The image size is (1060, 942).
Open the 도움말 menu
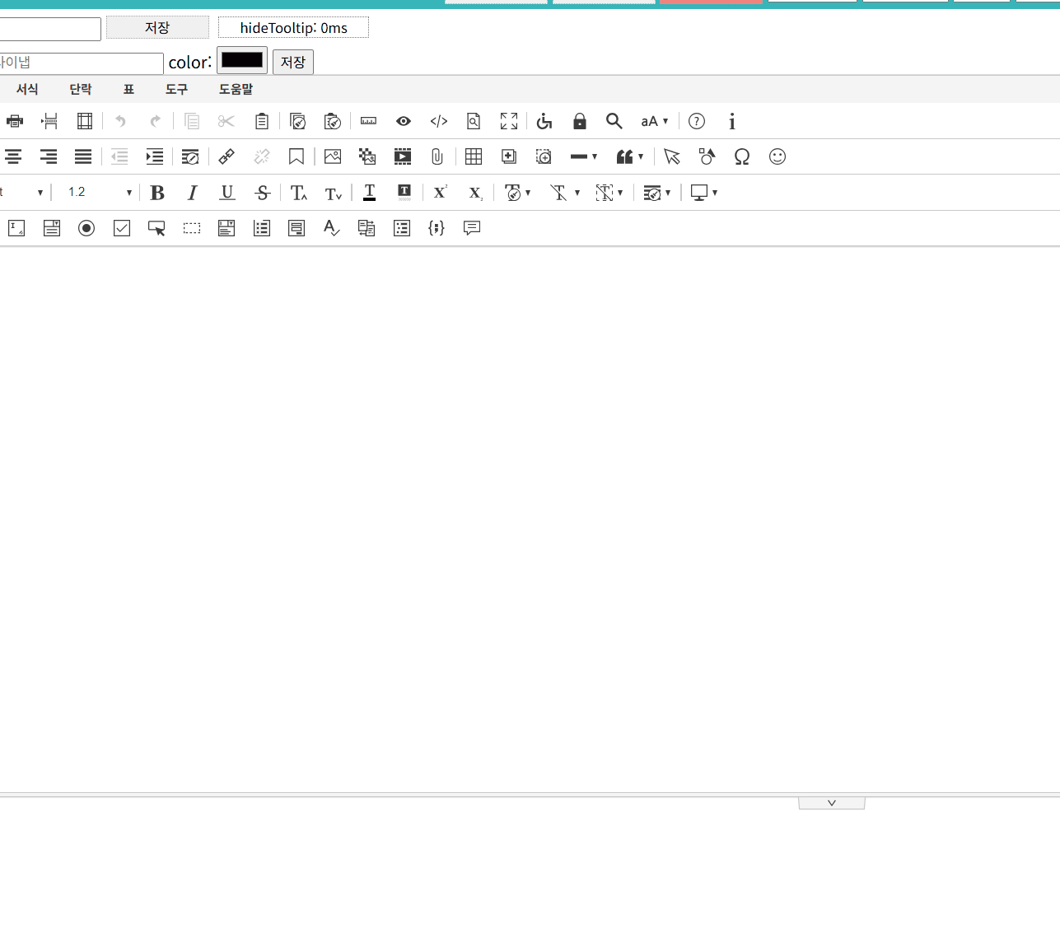[236, 89]
